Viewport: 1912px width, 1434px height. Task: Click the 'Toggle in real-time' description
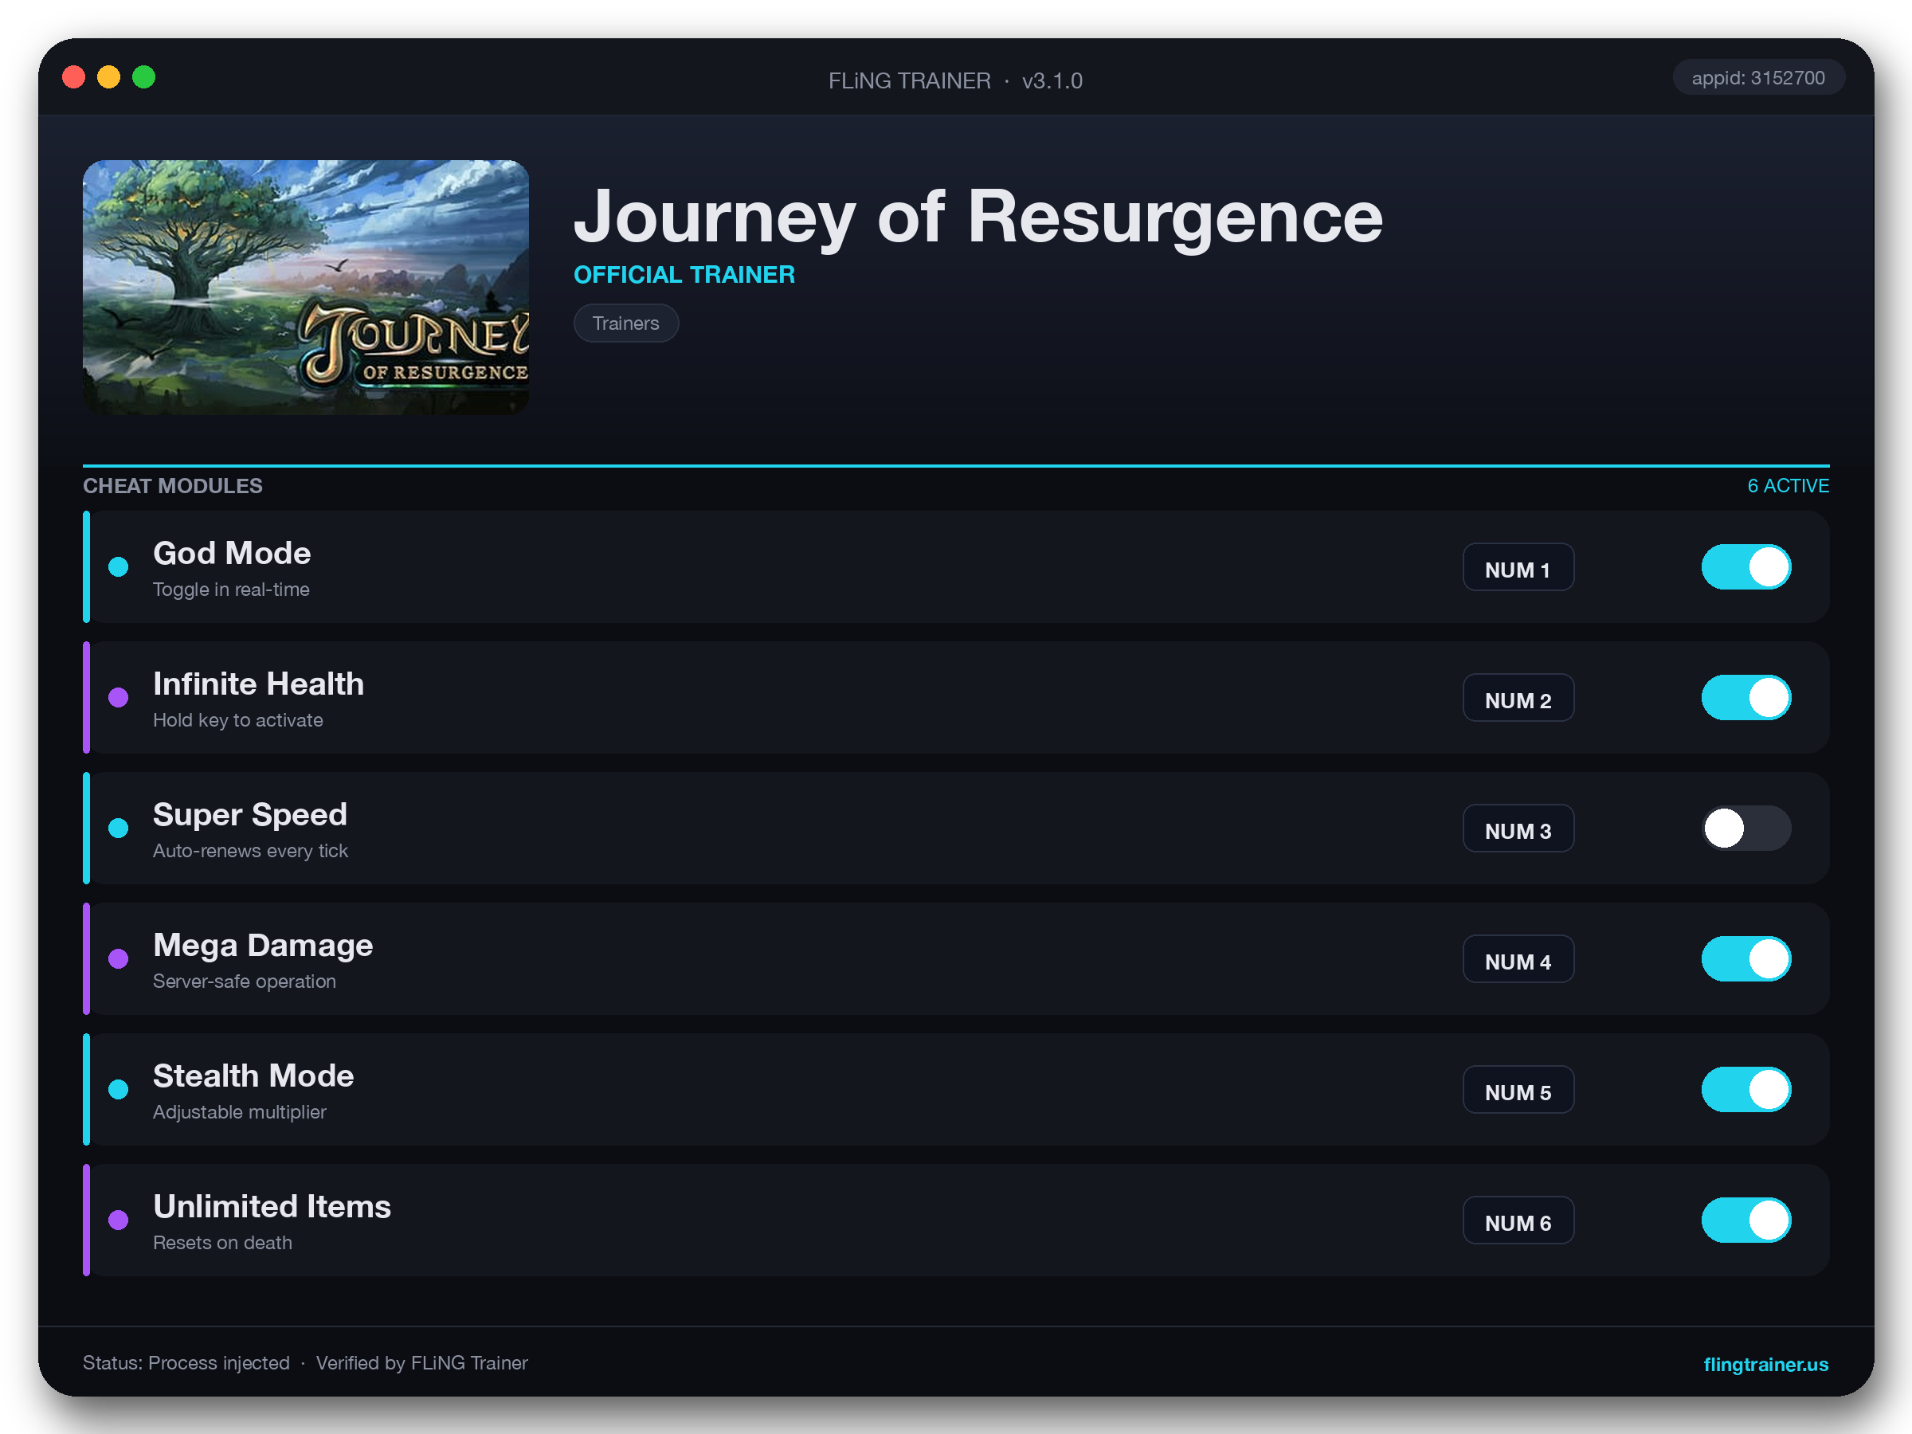231,590
